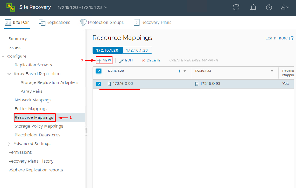296x188 pixels.
Task: Click CREATE REVERSE MAPPING button
Action: click(194, 60)
